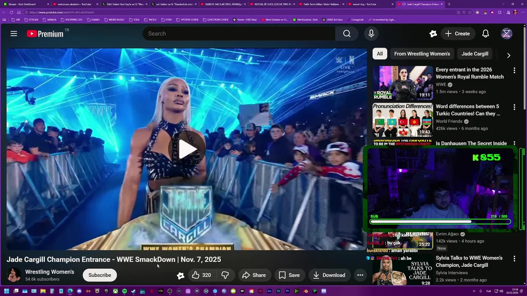Open Blender from the taskbar
Viewport: 527px width, 296px height.
point(305,291)
